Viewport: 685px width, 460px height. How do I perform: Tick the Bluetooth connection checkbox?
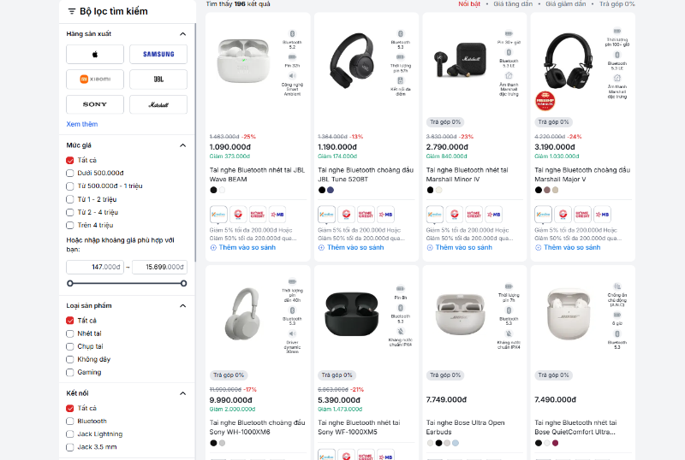click(70, 421)
